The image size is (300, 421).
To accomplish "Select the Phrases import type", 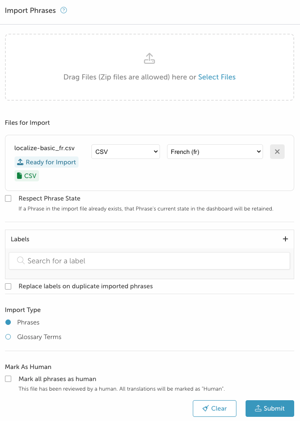I will pos(8,322).
